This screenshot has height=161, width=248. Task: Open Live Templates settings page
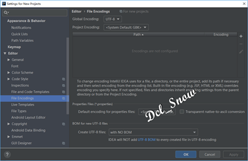23,105
